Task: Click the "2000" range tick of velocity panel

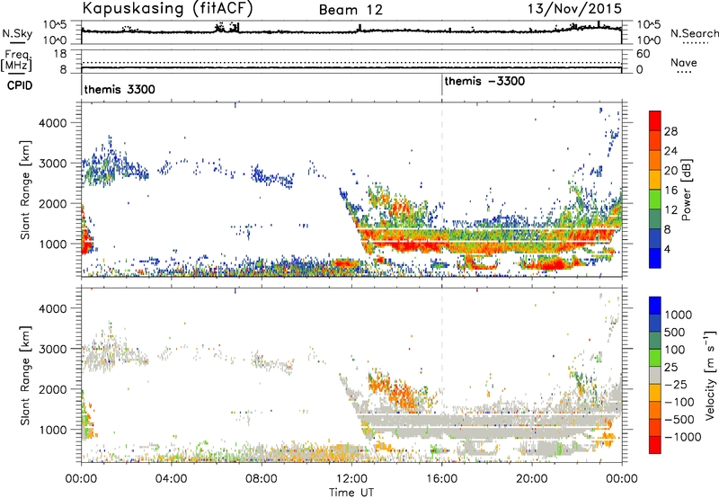Action: 54,389
